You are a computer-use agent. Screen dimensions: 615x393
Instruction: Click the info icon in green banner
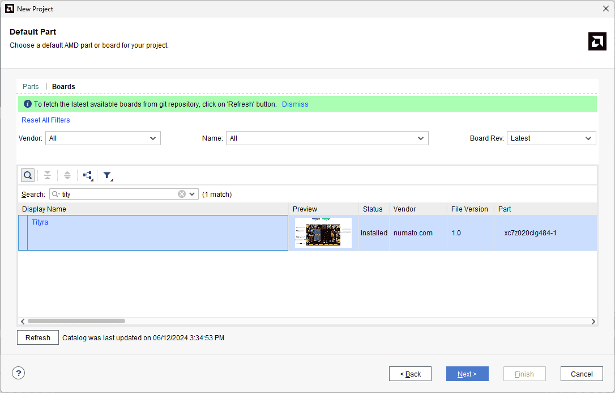pos(27,104)
